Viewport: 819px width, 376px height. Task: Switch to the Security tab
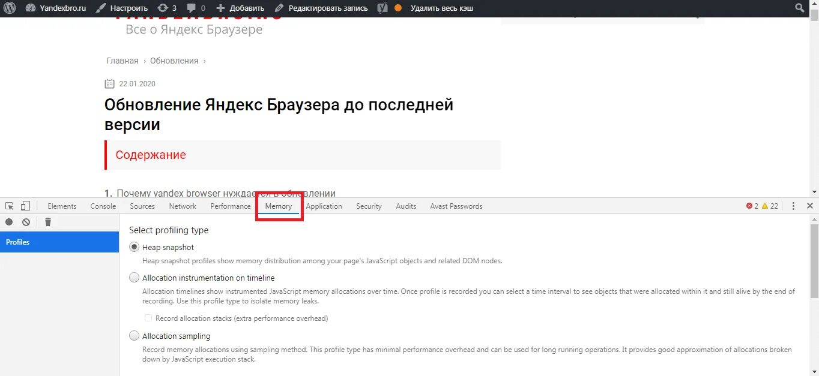(369, 206)
